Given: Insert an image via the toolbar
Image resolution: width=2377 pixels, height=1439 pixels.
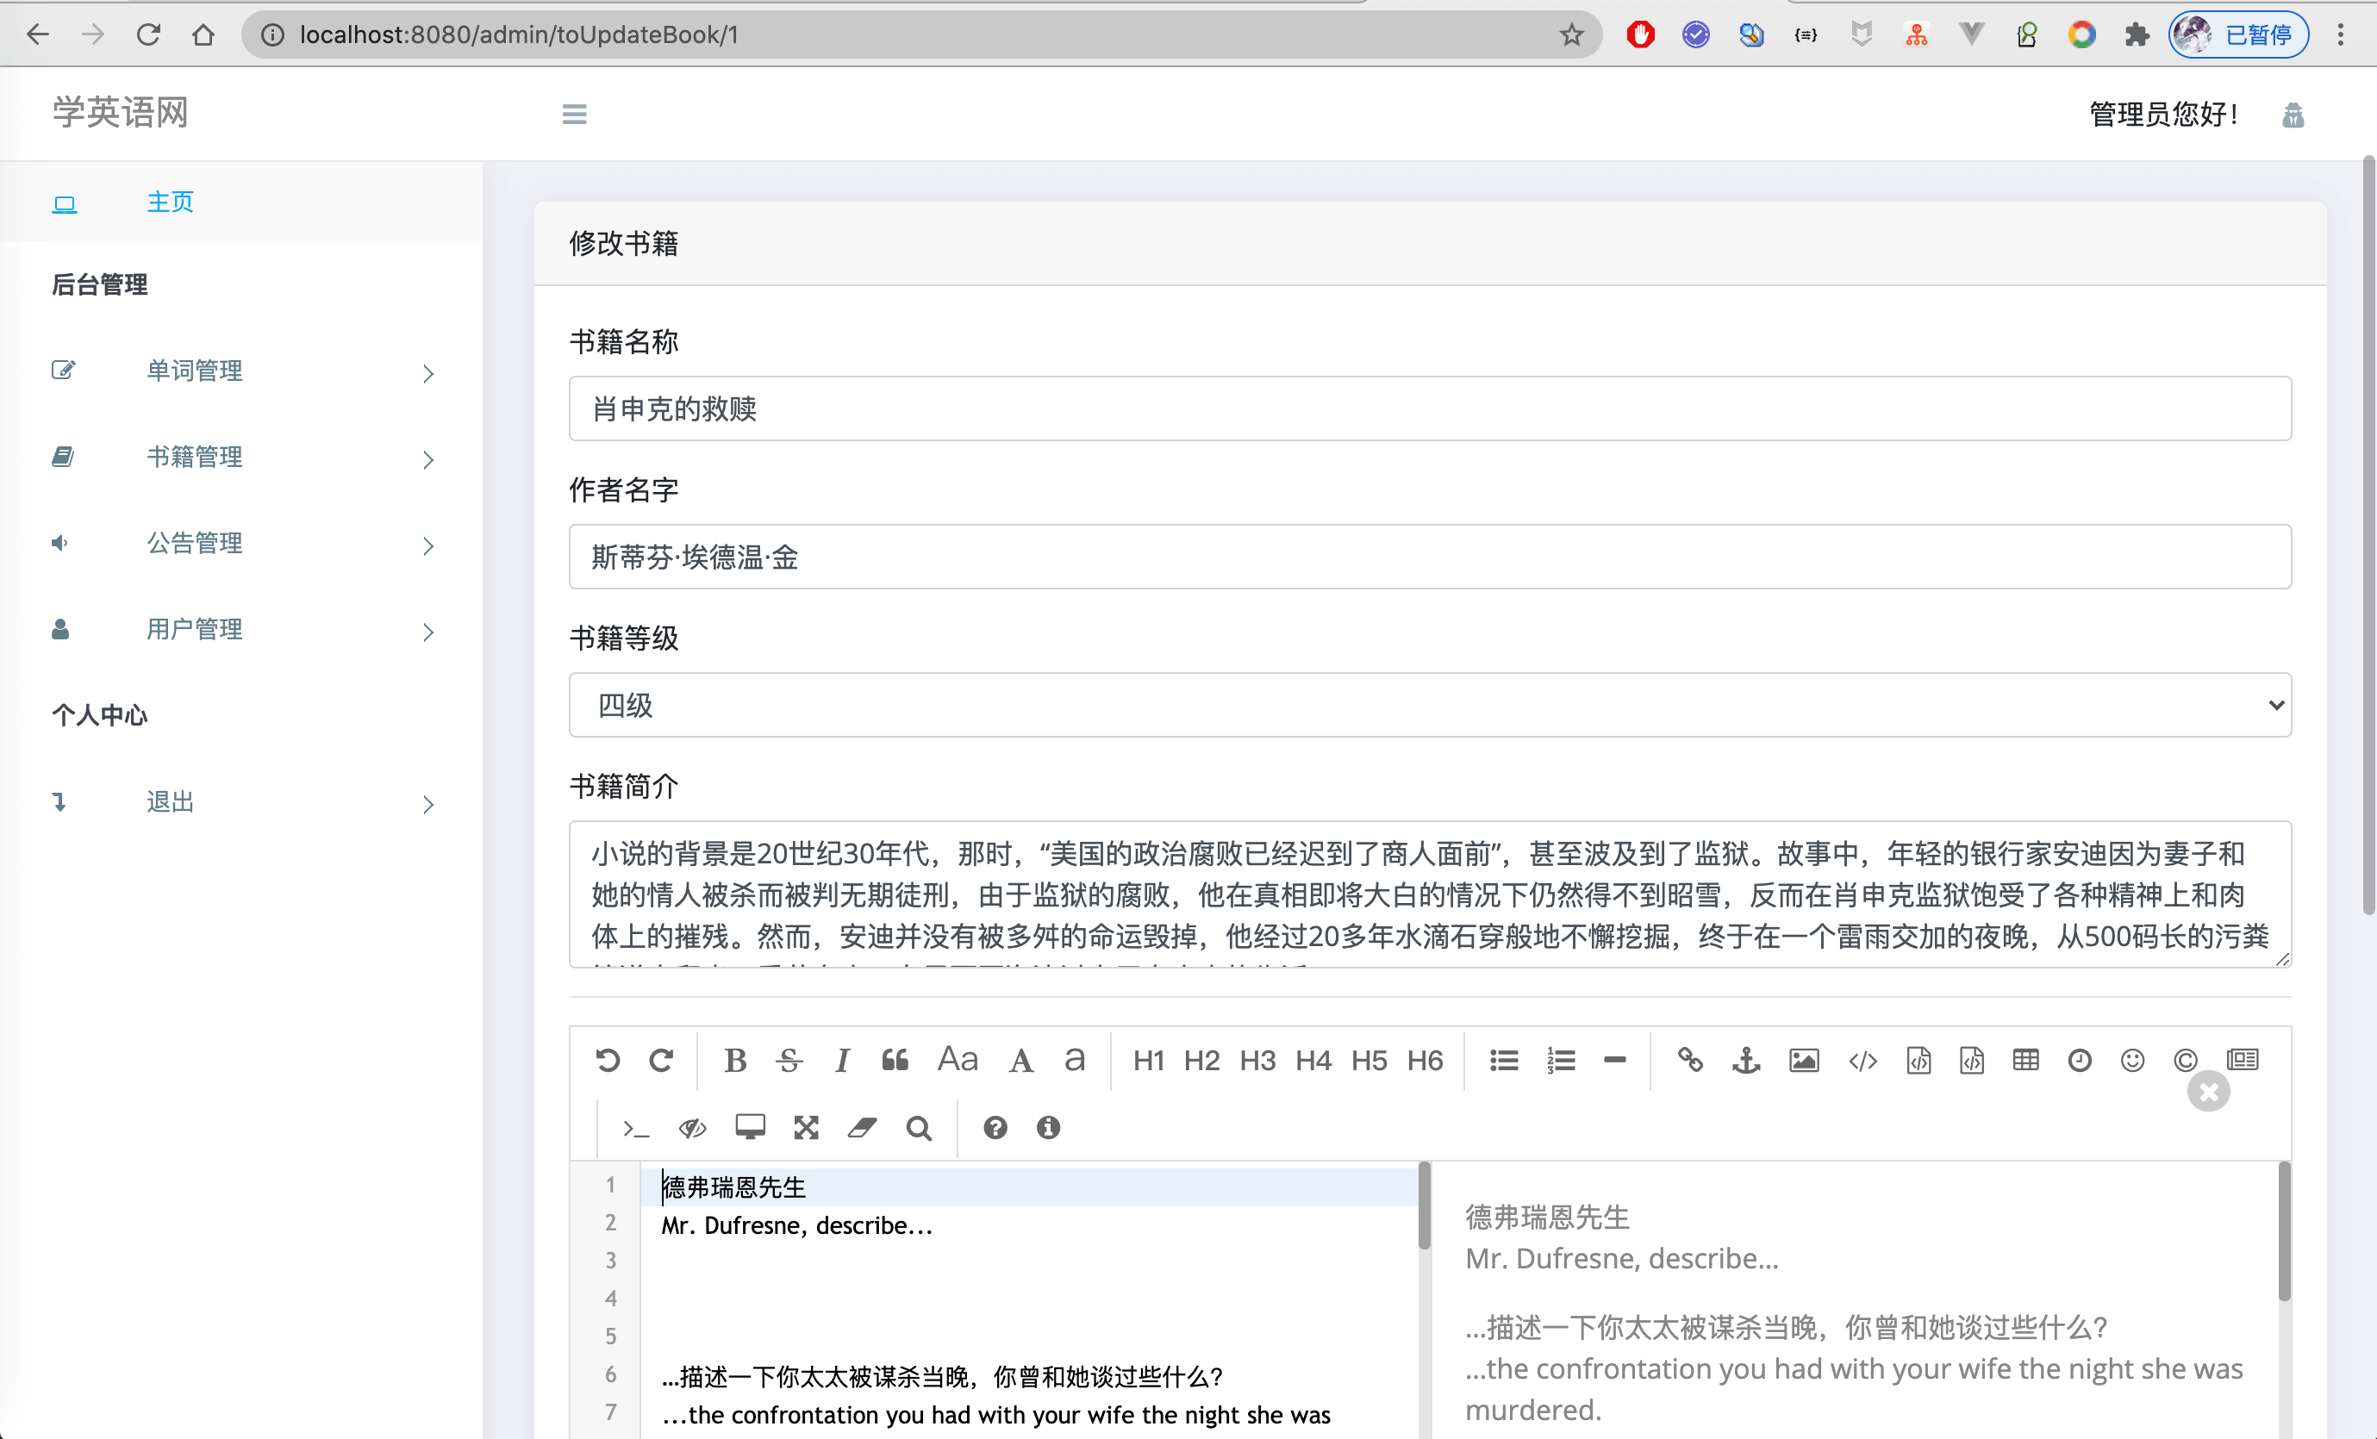Looking at the screenshot, I should tap(1803, 1061).
